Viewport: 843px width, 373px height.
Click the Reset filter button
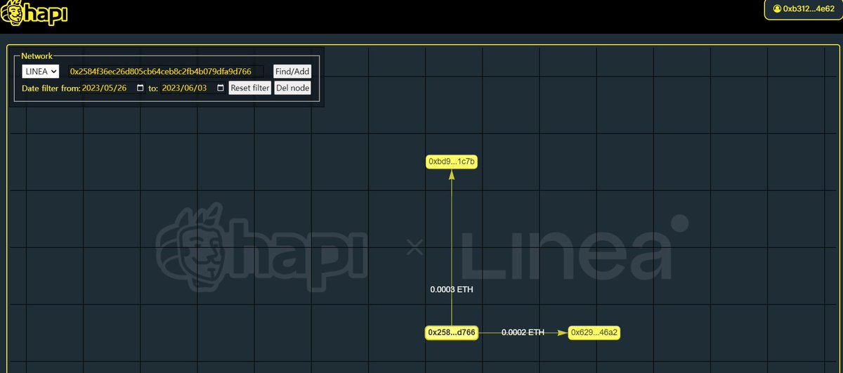coord(250,88)
